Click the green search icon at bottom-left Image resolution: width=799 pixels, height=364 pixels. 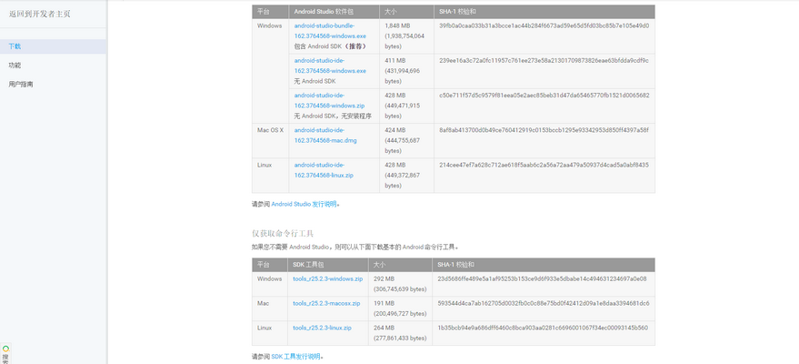5,349
